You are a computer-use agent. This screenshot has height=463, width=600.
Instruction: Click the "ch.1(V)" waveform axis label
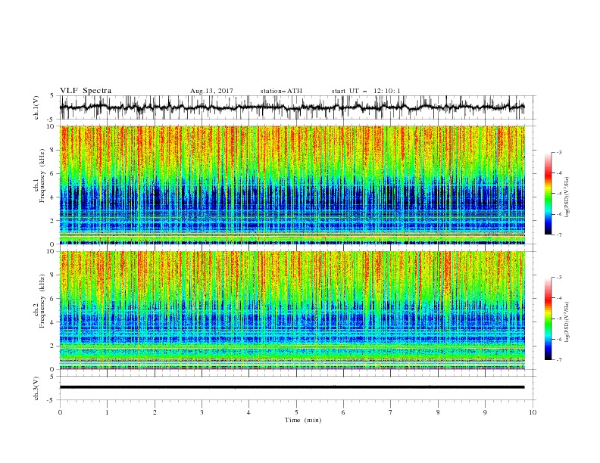(x=36, y=107)
